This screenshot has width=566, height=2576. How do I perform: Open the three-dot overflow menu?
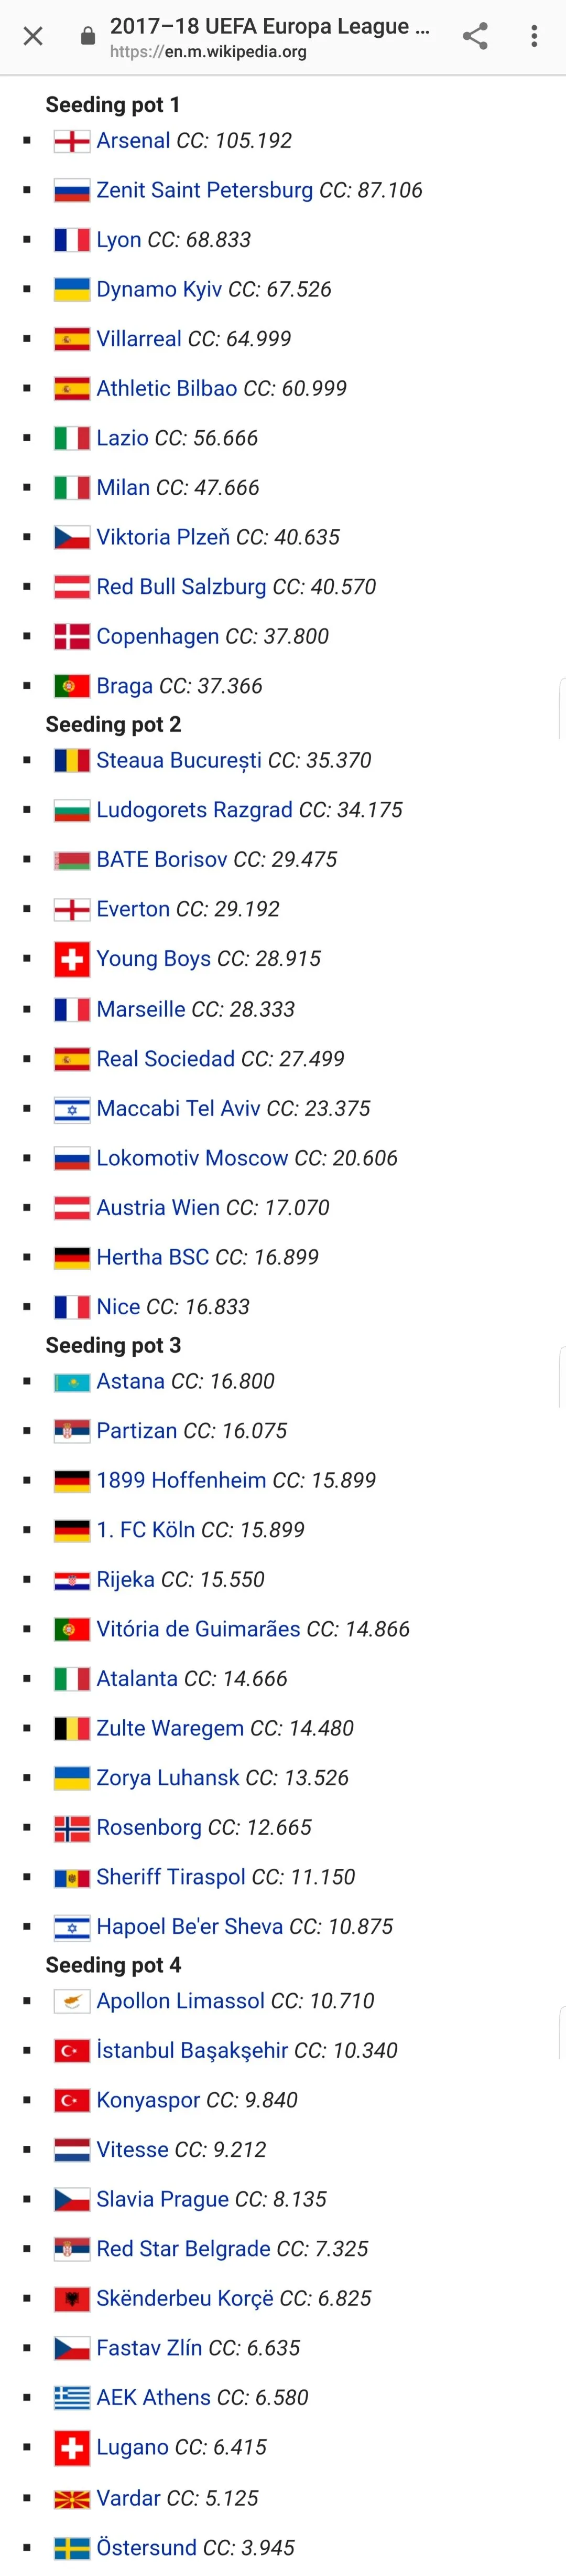[535, 37]
